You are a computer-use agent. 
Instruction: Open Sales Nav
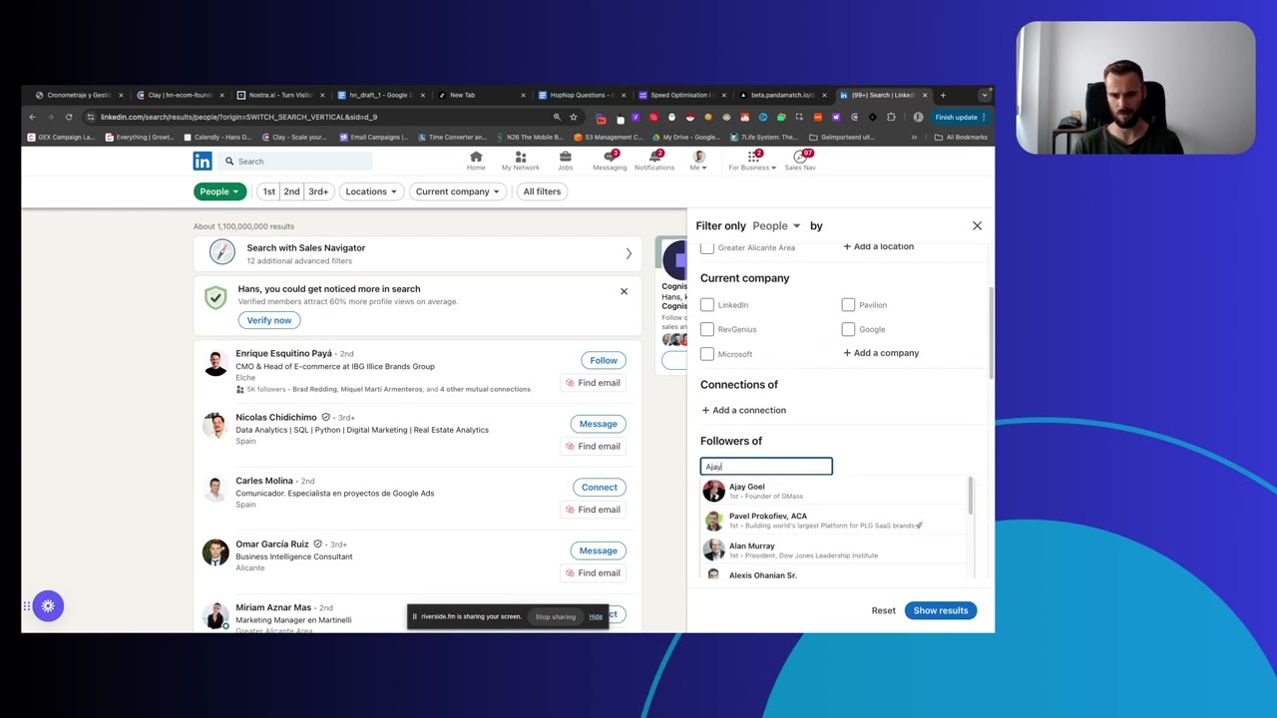pos(800,161)
